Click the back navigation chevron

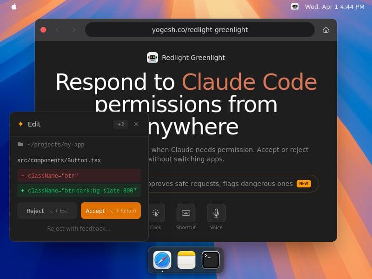pos(57,30)
